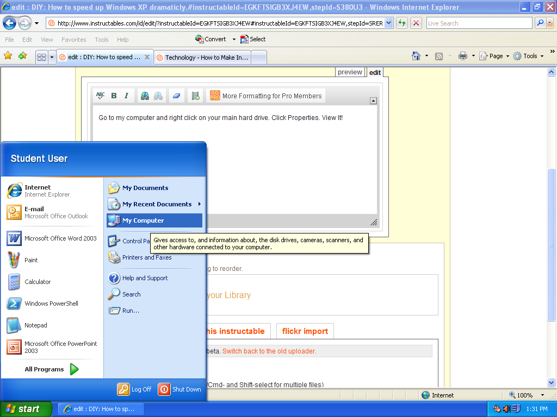The width and height of the screenshot is (557, 417).
Task: Open Paint from the Start menu
Action: (31, 260)
